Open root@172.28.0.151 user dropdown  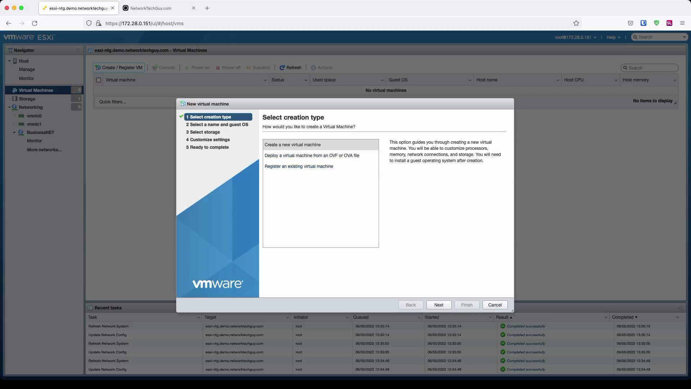[x=575, y=37]
